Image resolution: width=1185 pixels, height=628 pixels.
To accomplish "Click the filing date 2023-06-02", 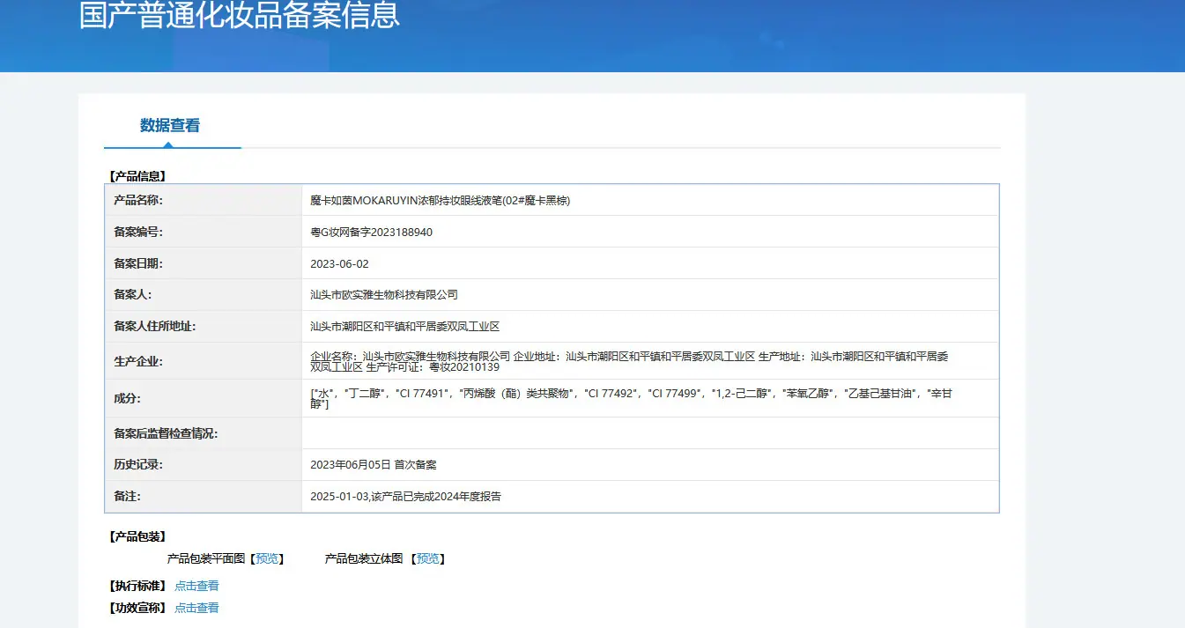I will point(340,263).
